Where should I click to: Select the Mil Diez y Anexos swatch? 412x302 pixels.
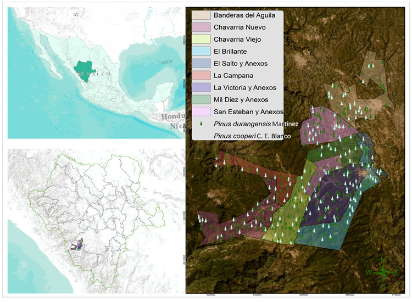point(201,99)
